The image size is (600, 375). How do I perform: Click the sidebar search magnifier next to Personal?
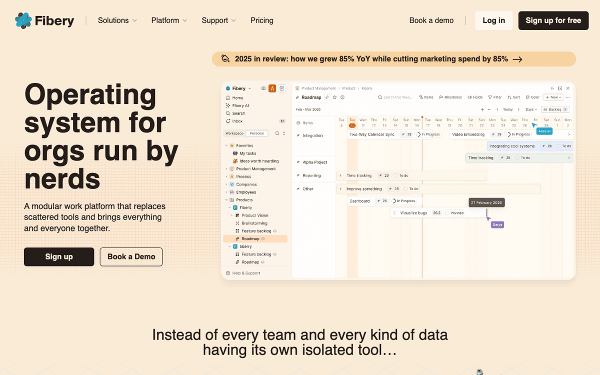[277, 133]
